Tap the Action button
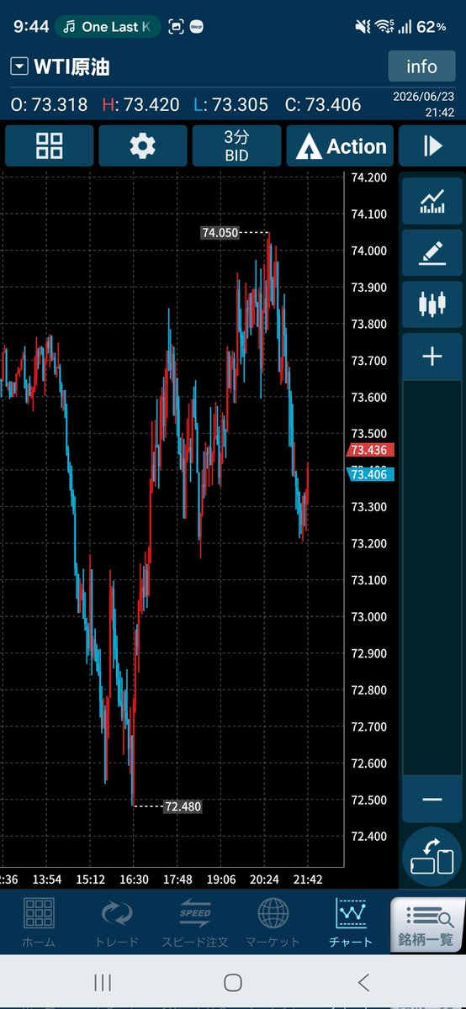Screen dimensions: 466x1009 point(341,146)
